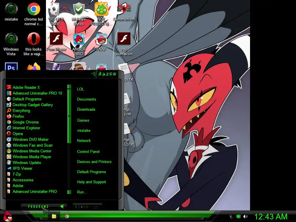296x222 pixels.
Task: Open the Malware Bytes desktop shortcut
Action: 79,14
